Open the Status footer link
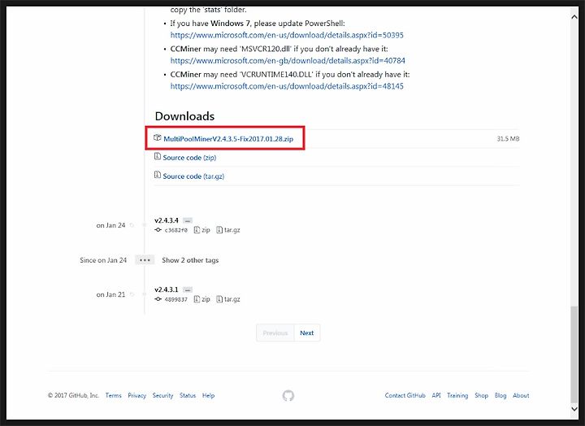 pos(188,395)
